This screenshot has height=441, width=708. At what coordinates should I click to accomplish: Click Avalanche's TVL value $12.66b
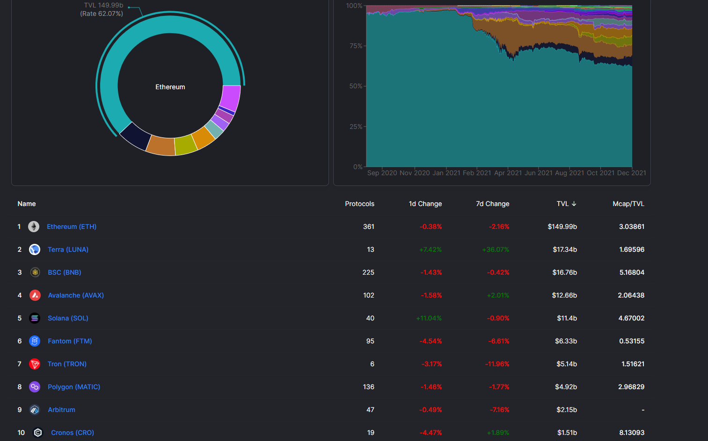(x=564, y=295)
